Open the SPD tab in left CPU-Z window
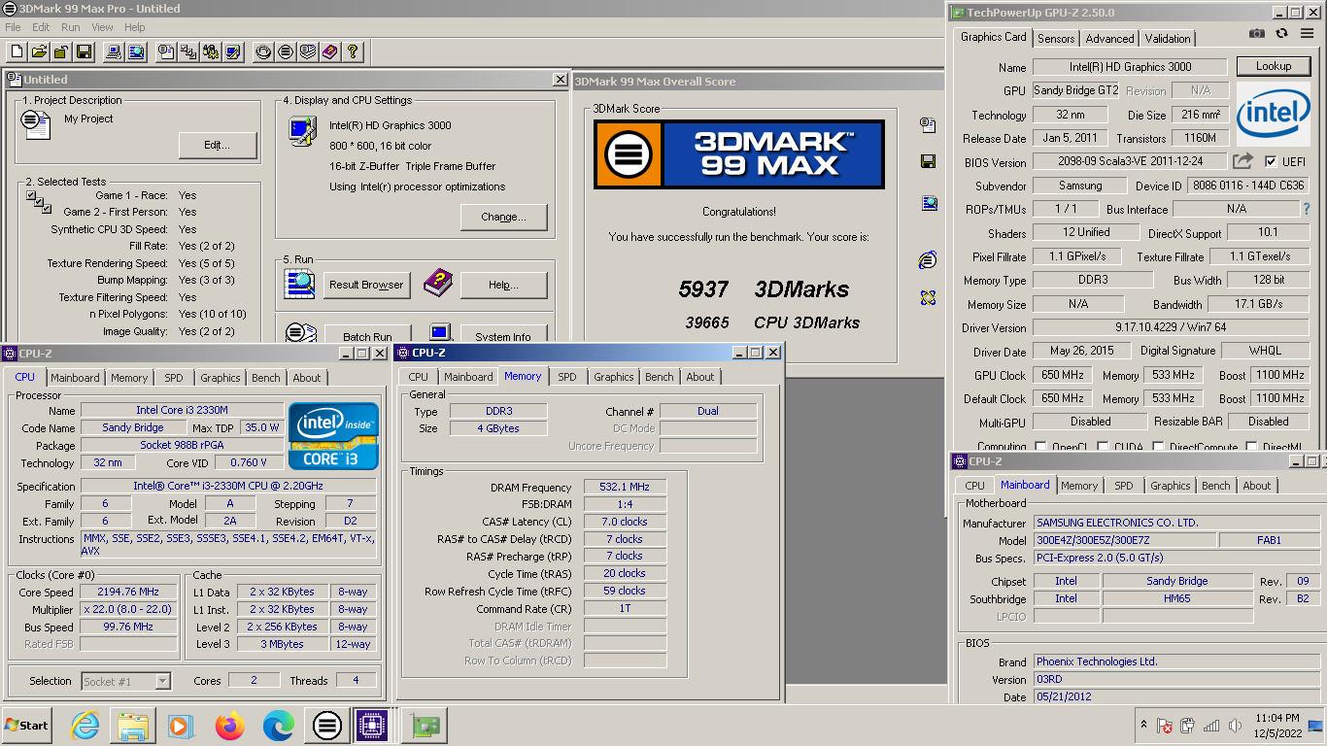This screenshot has width=1327, height=746. (x=173, y=378)
